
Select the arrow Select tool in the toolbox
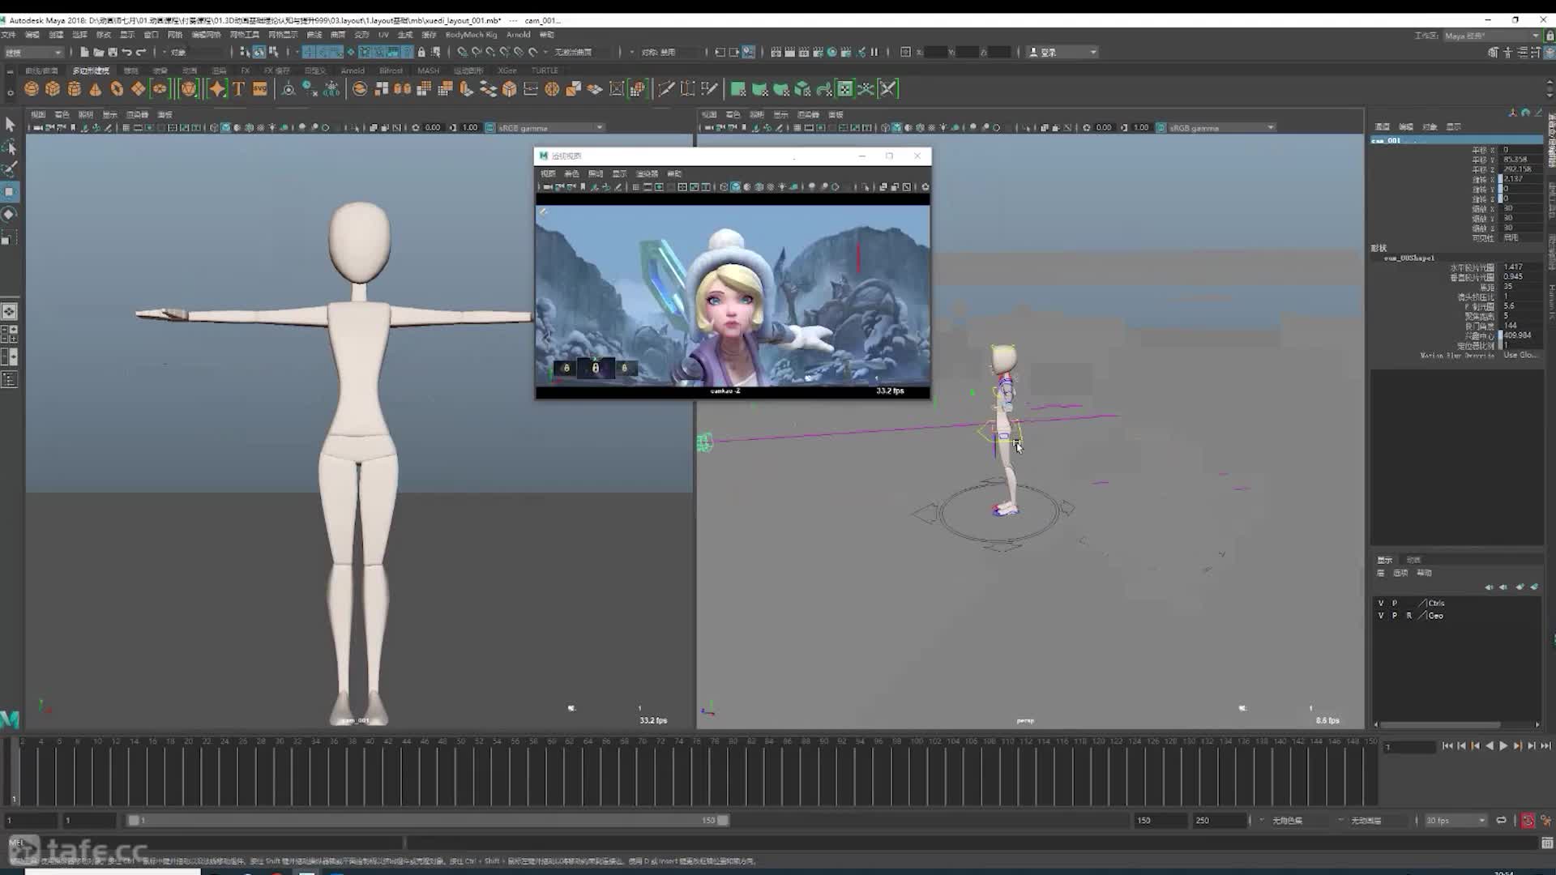(10, 124)
